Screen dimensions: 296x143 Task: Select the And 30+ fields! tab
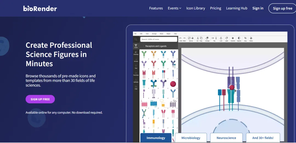[263, 138]
